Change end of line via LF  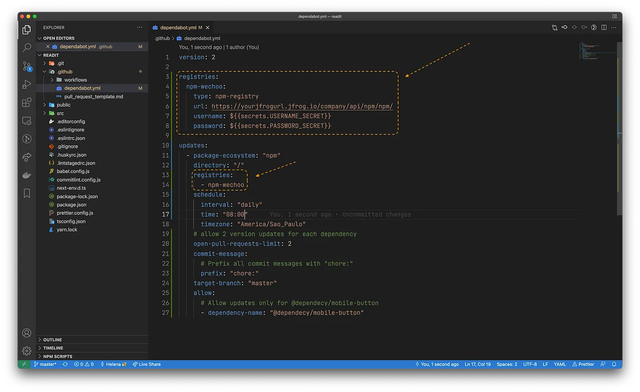tap(545, 365)
